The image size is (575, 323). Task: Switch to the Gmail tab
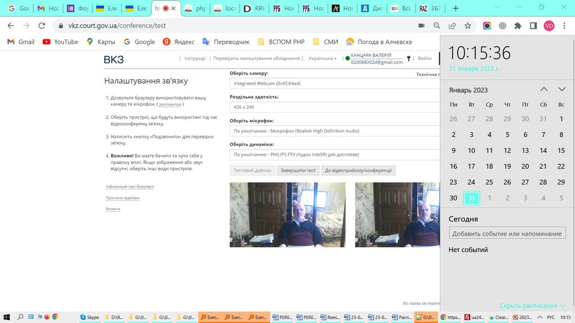(x=48, y=8)
